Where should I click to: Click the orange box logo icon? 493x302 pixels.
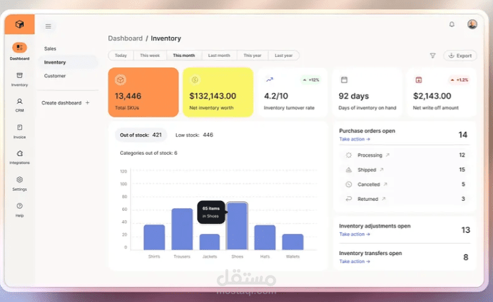pyautogui.click(x=19, y=24)
